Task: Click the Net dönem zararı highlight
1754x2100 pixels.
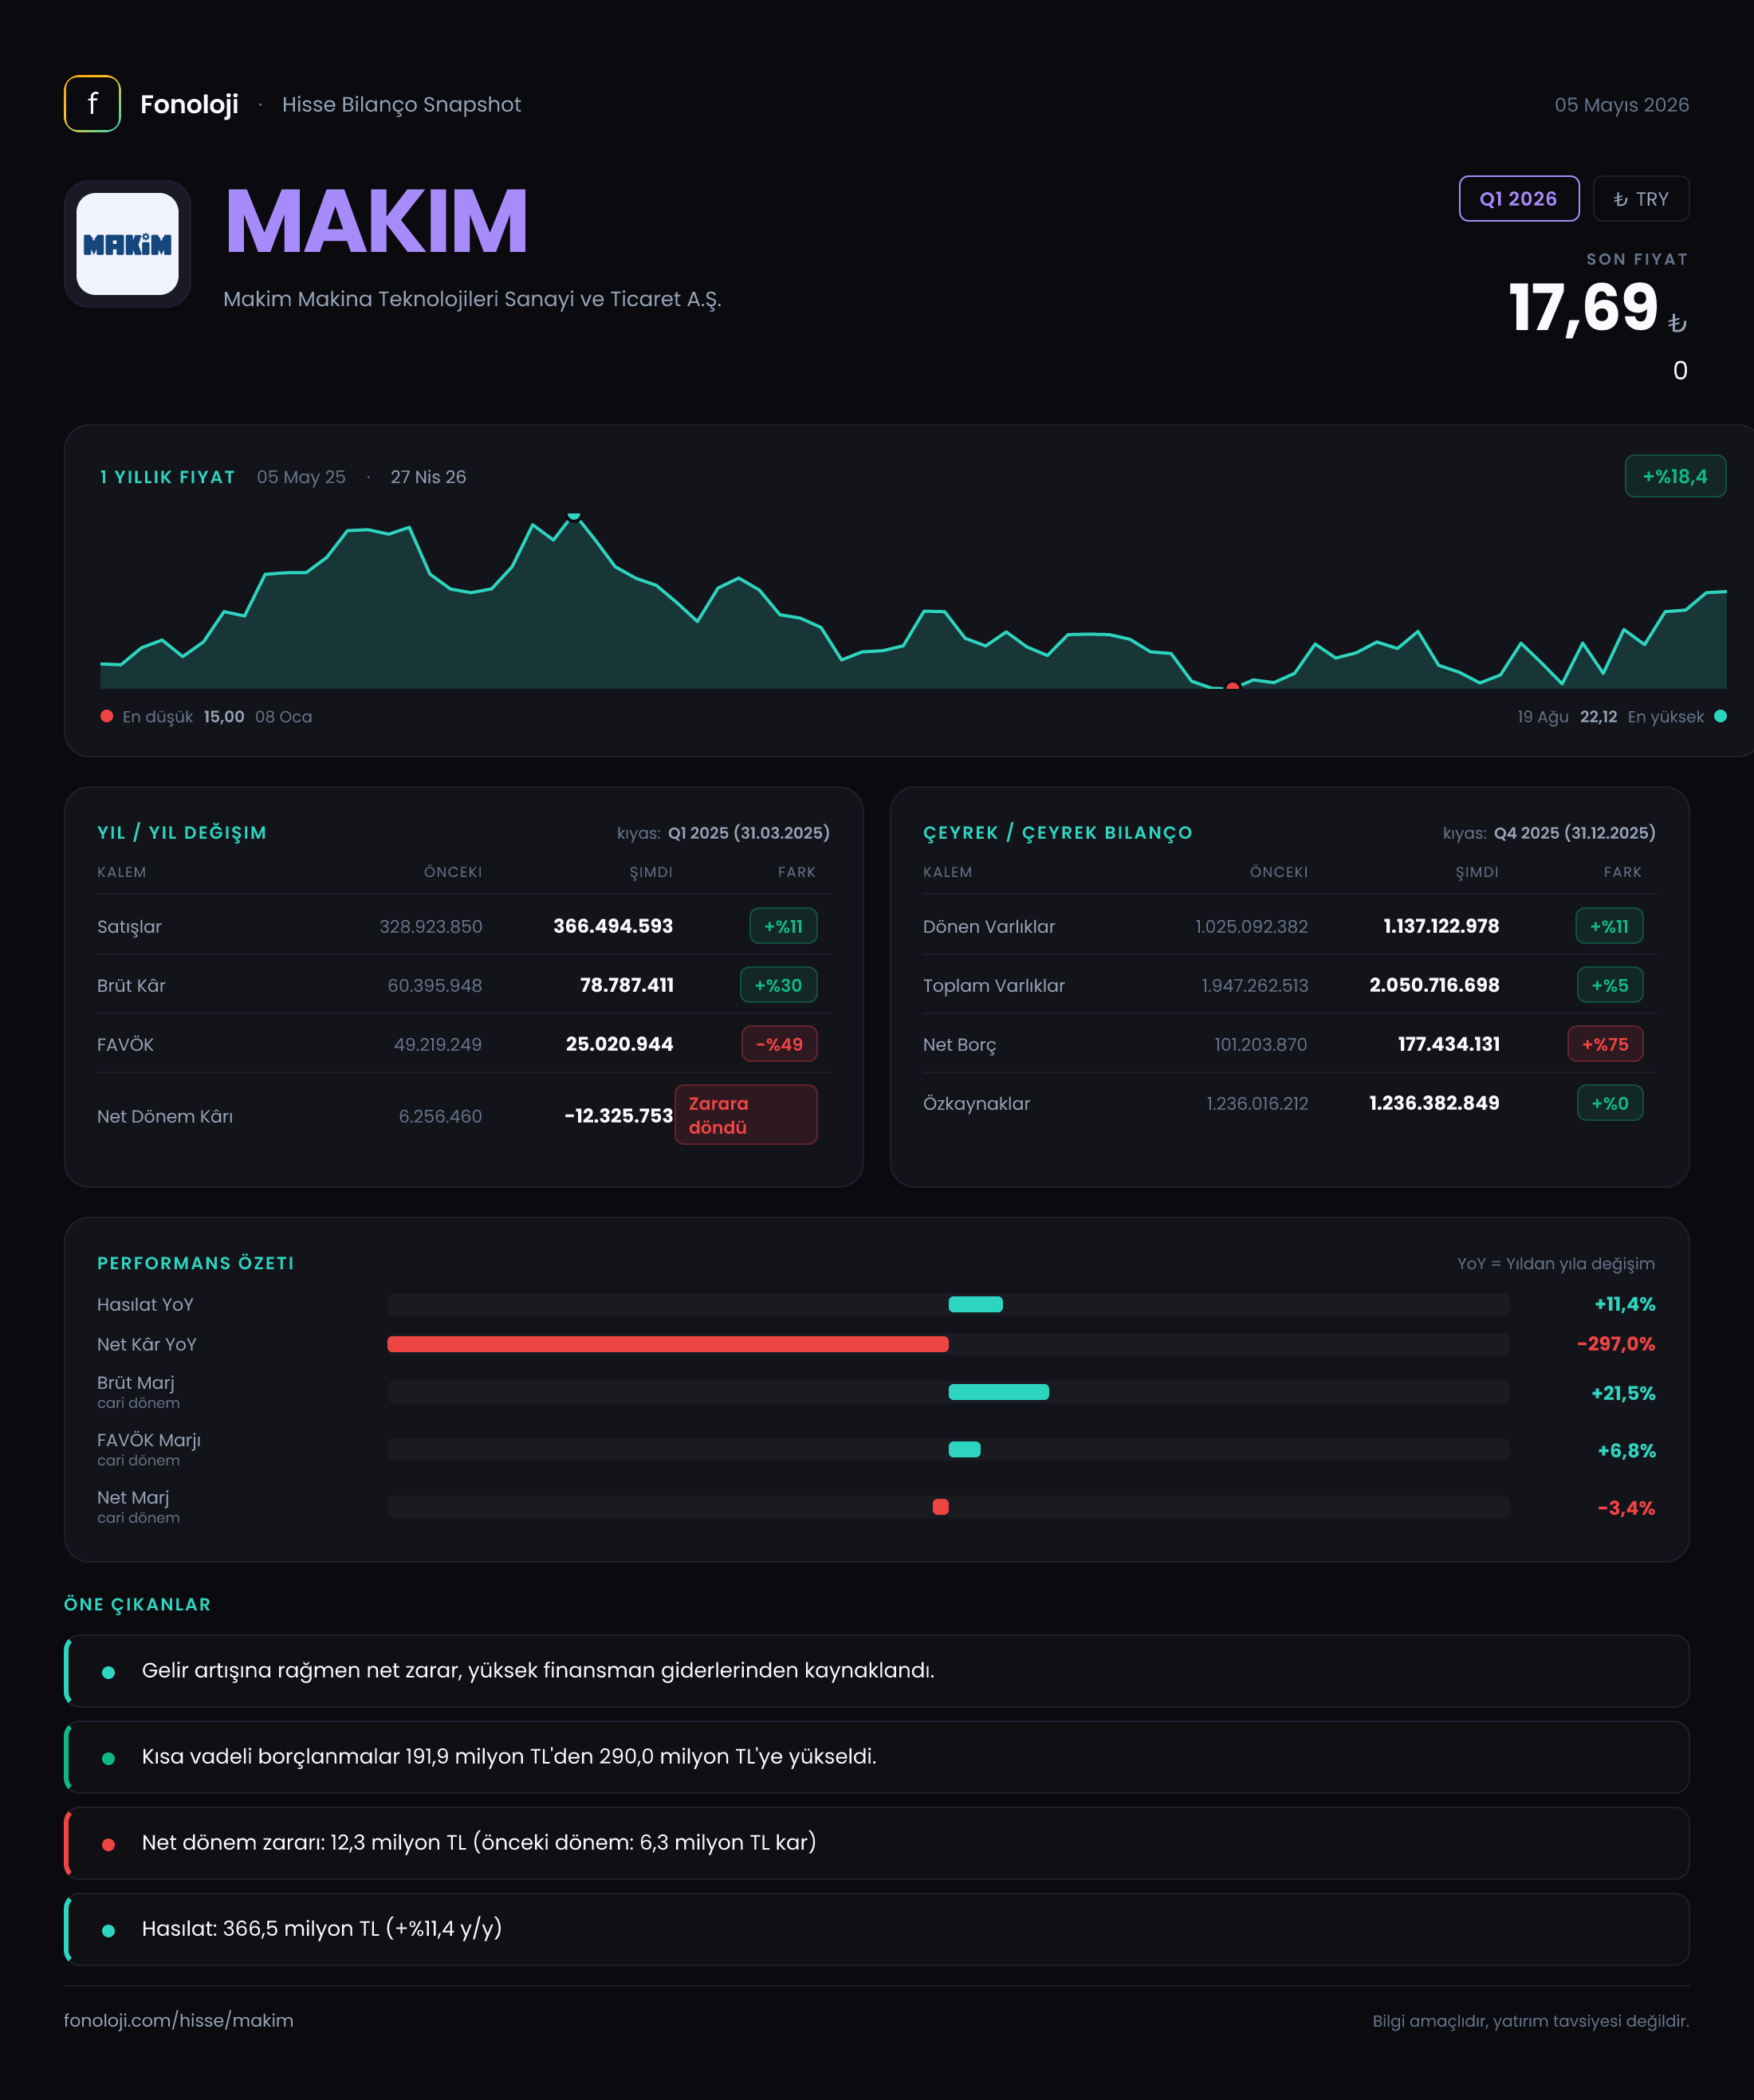Action: (877, 1843)
